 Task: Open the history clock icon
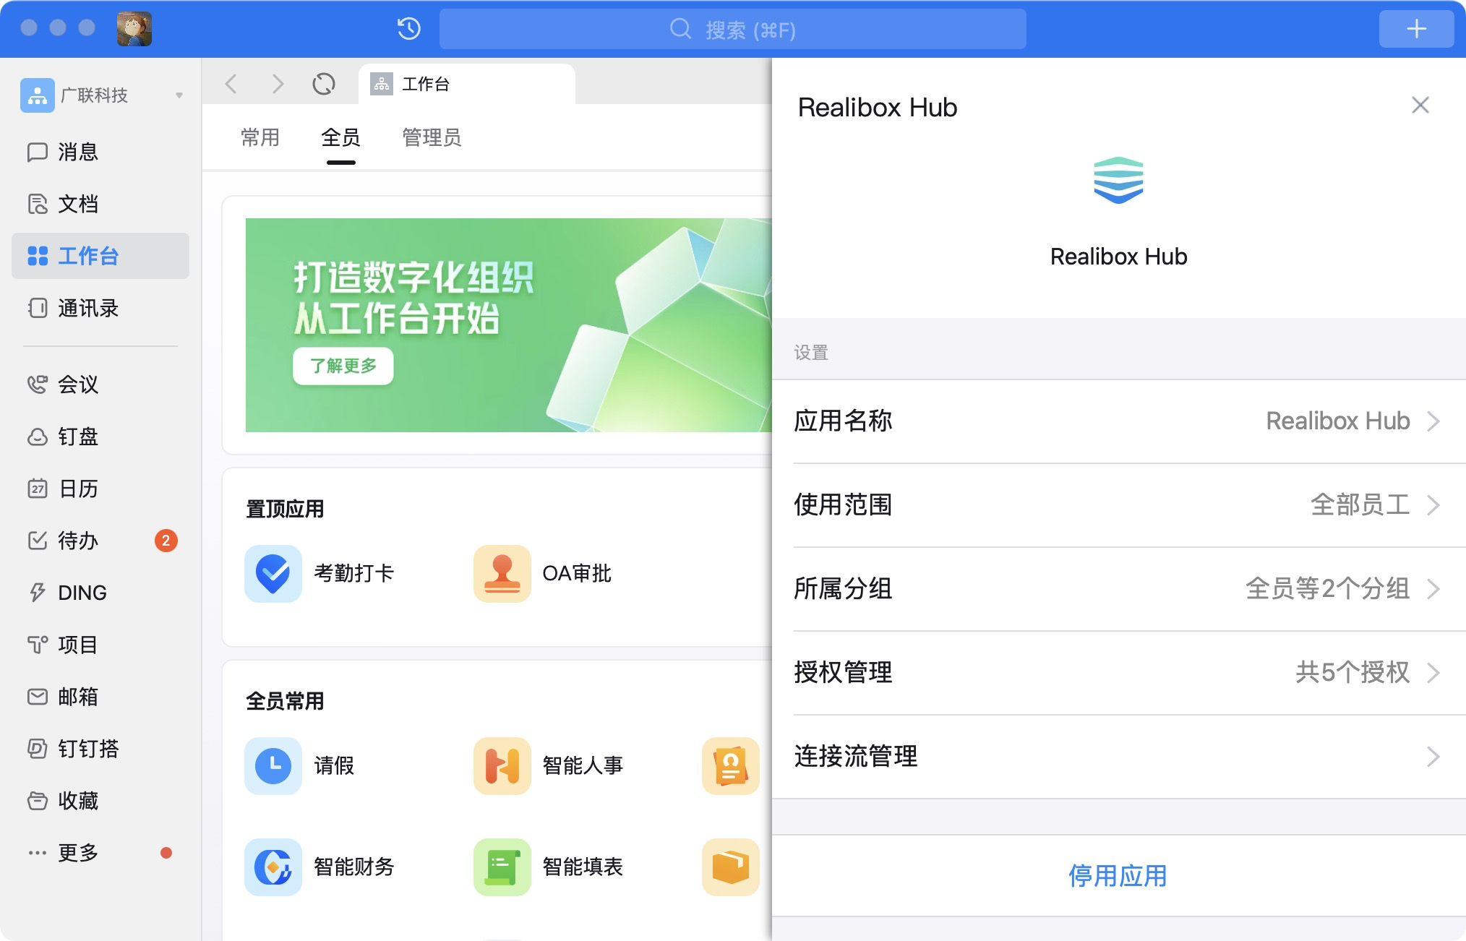click(x=409, y=29)
